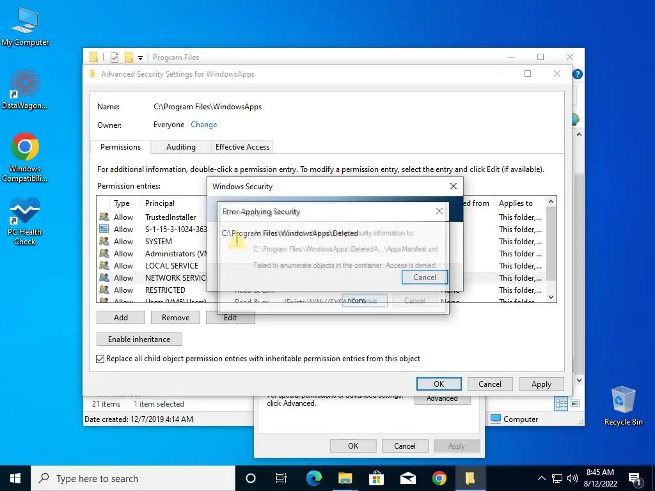
Task: Click the Advanced button in Properties dialog
Action: click(443, 399)
